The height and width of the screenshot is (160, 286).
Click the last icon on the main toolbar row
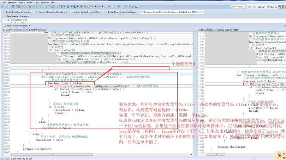point(136,7)
